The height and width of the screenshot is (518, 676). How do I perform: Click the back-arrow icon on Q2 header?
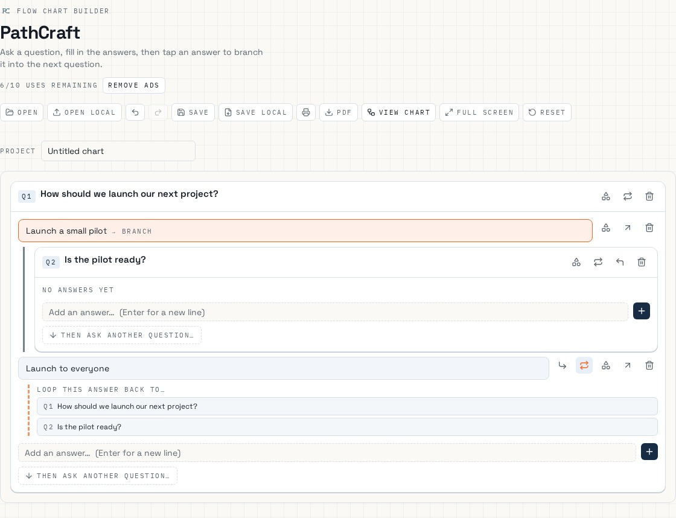point(620,262)
